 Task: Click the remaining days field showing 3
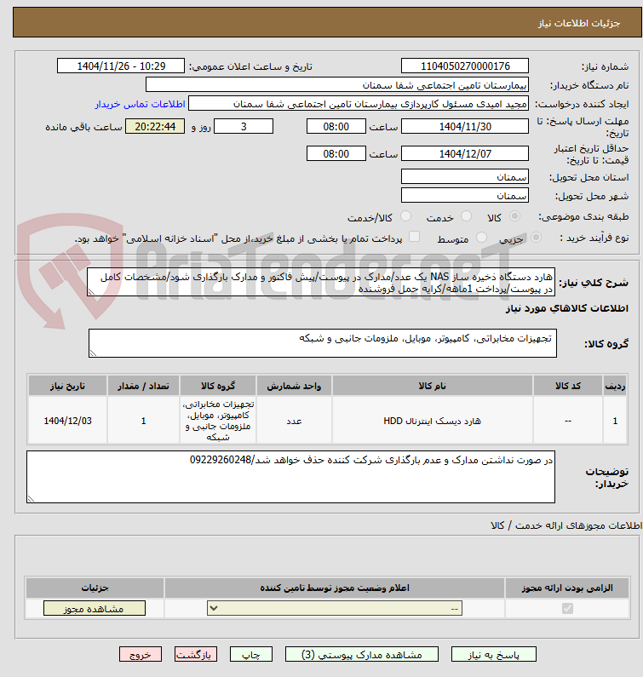click(244, 127)
